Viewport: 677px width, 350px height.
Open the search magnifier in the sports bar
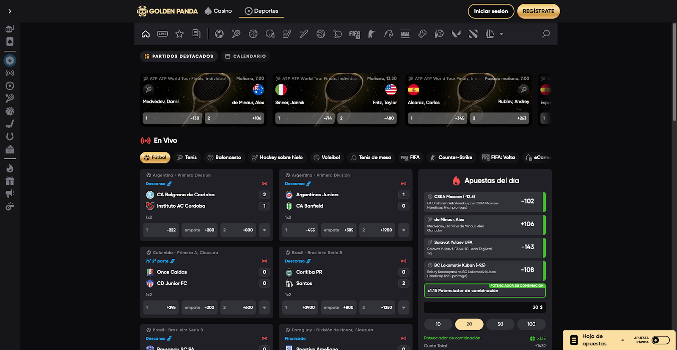click(x=546, y=34)
